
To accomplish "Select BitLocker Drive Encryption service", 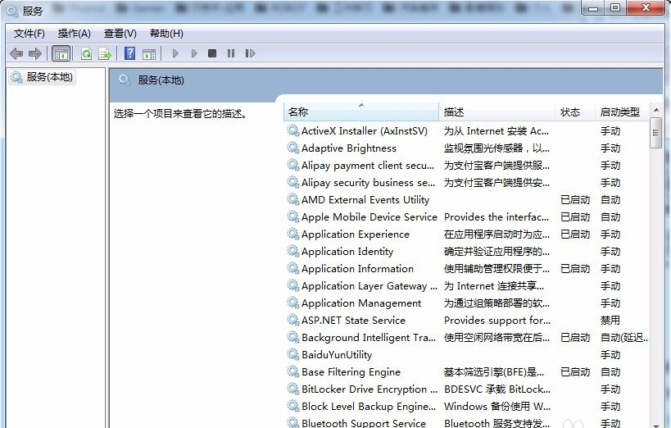I will [370, 389].
